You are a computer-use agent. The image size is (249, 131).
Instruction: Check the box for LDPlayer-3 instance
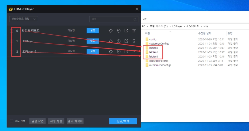[11, 52]
